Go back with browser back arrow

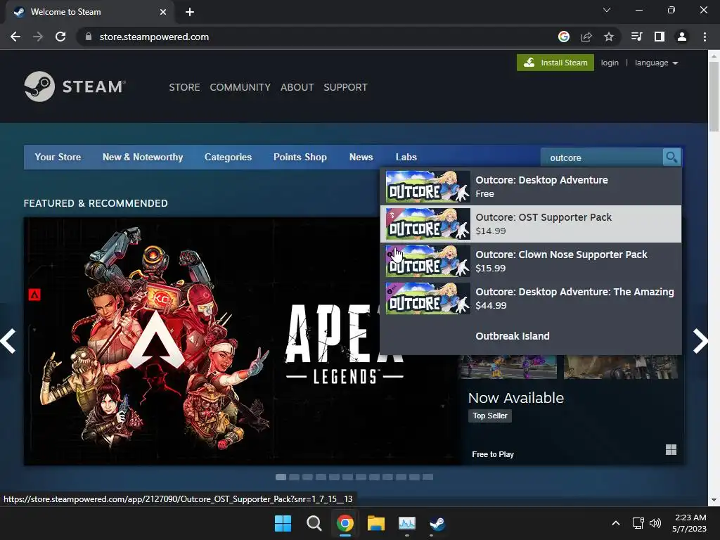click(15, 37)
